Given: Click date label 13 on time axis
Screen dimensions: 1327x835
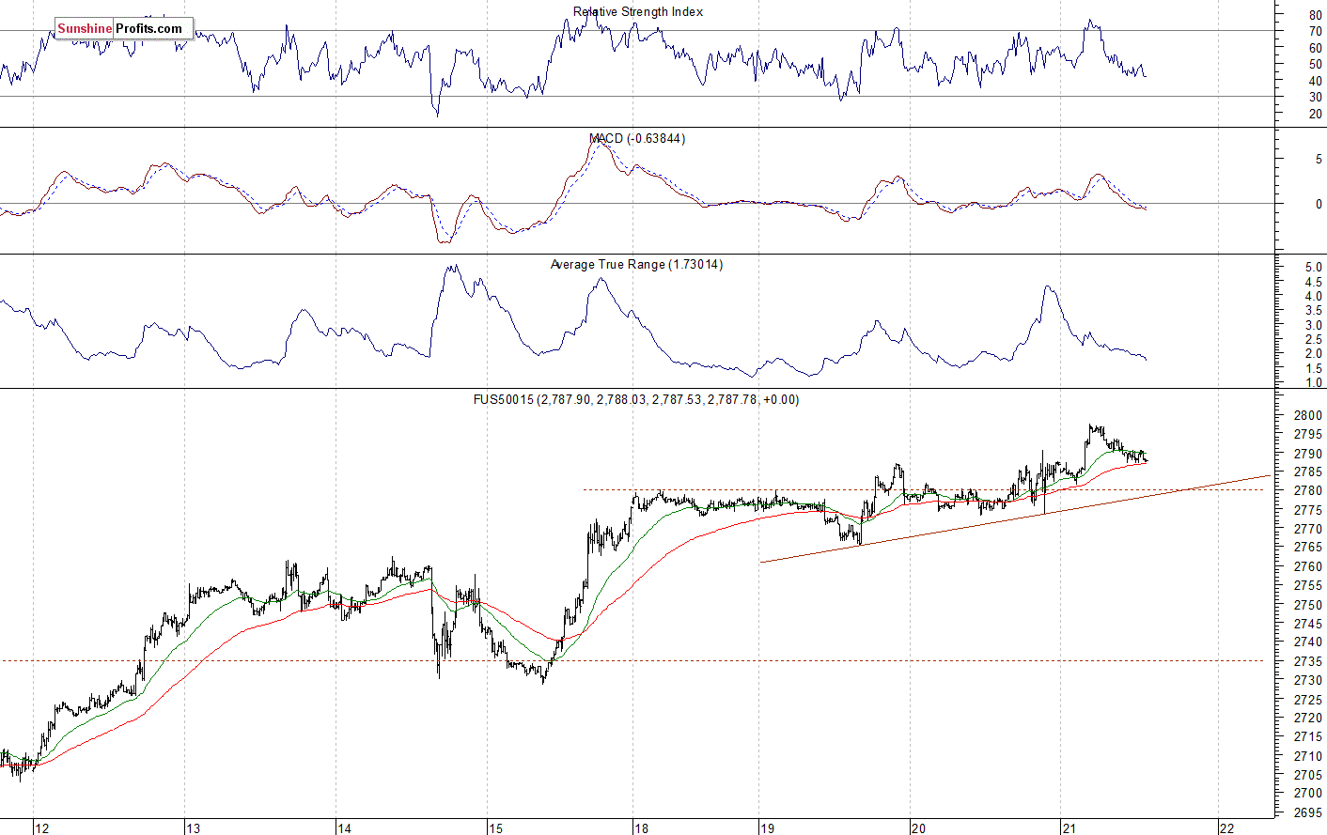Looking at the screenshot, I should 193,827.
